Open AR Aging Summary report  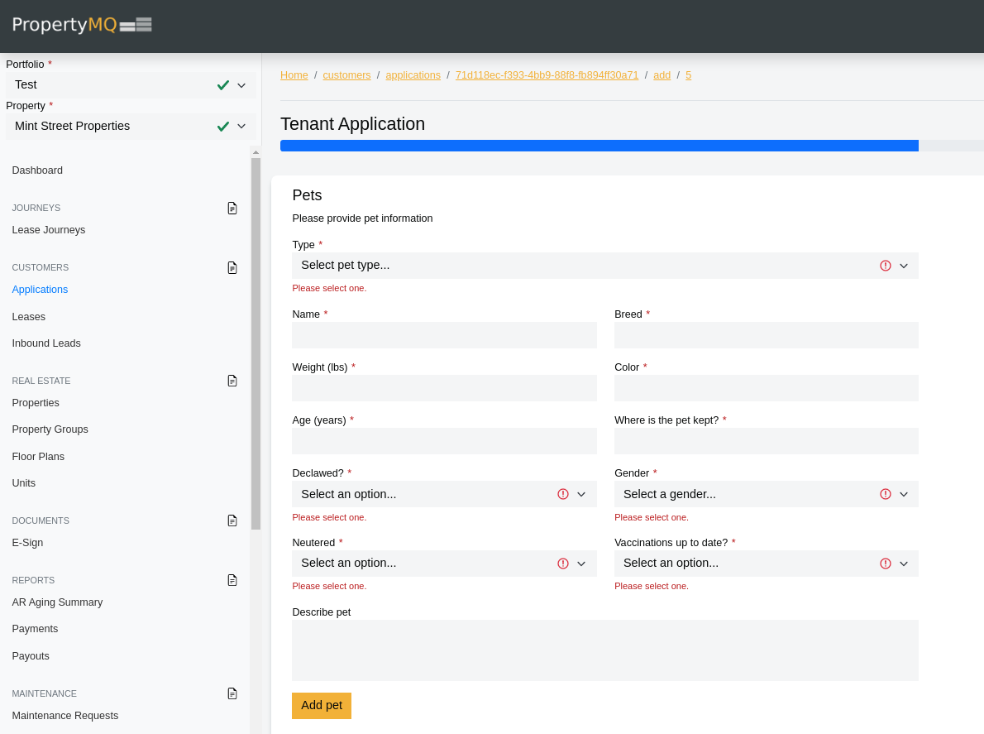tap(57, 602)
